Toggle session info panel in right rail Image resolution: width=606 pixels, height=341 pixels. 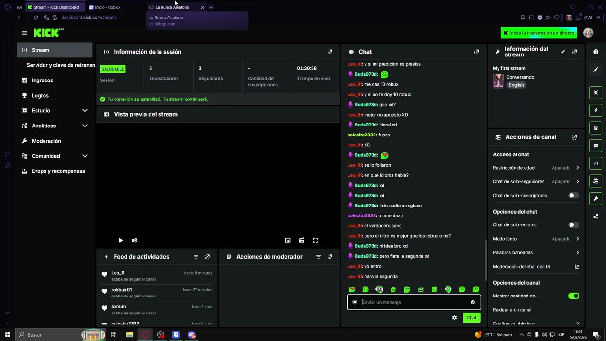pos(596,163)
